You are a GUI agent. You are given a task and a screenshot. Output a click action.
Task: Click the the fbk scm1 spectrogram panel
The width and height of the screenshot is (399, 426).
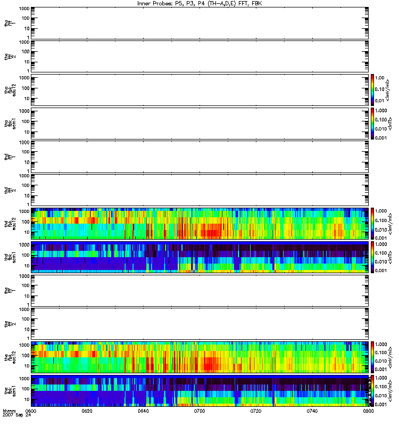(200, 391)
